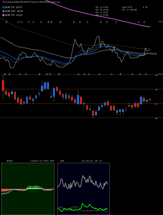Open the MACD indicator chart panel
163x215 pixels.
[x=28, y=189]
